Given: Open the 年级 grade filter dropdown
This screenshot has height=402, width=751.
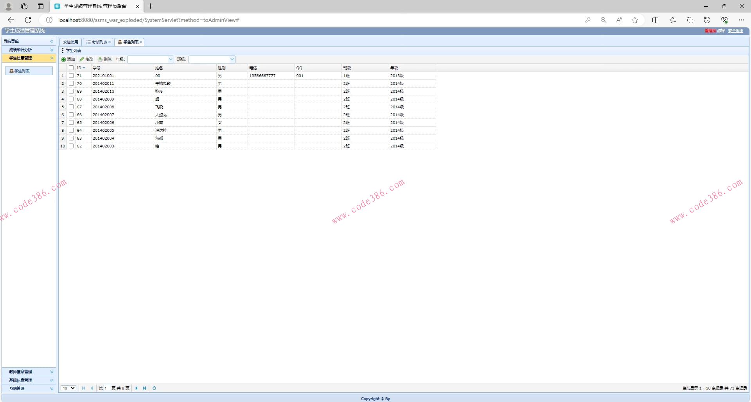Looking at the screenshot, I should pos(171,59).
